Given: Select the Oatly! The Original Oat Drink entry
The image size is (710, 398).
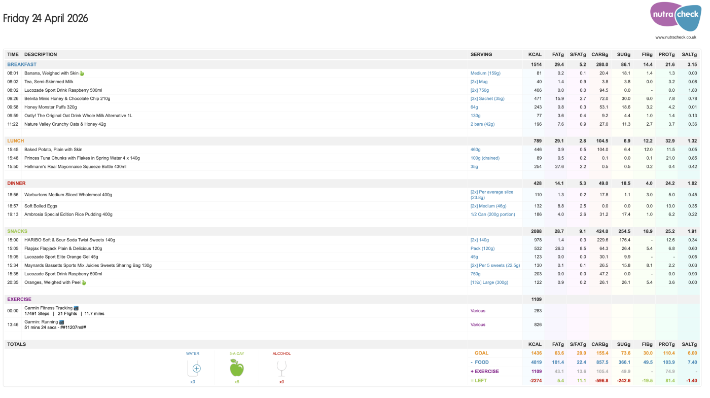Looking at the screenshot, I should click(78, 116).
